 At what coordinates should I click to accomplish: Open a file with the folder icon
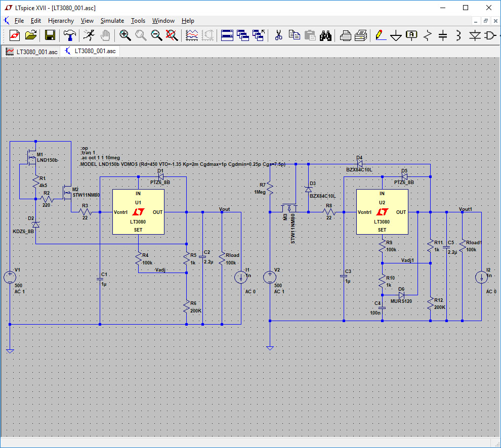click(31, 35)
